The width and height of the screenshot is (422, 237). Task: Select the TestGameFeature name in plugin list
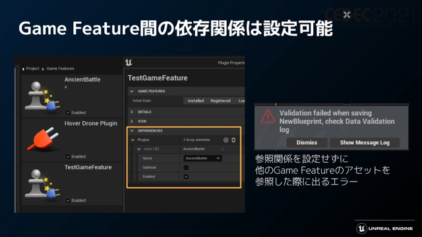point(88,167)
